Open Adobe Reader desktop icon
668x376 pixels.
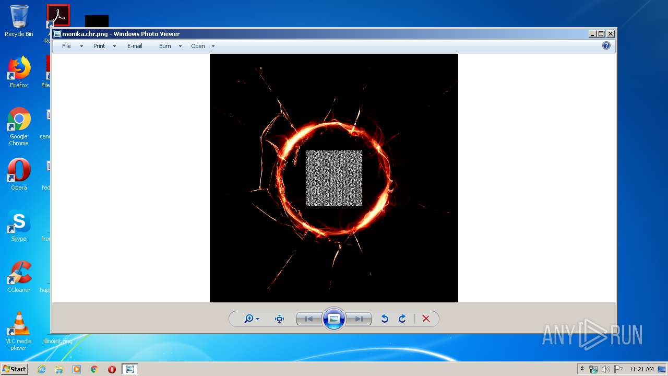coord(58,16)
